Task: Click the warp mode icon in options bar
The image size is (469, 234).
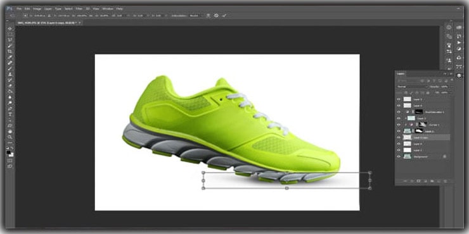Action: [x=216, y=16]
